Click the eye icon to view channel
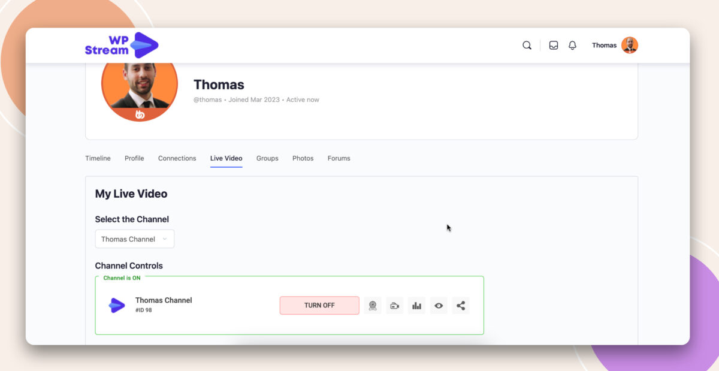 click(439, 306)
